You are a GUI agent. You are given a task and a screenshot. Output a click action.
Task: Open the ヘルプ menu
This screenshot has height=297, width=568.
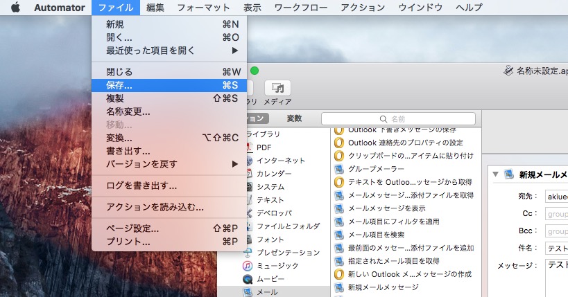click(x=469, y=8)
